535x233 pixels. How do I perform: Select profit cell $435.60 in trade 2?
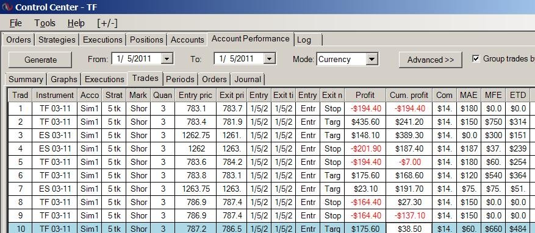[x=365, y=122]
